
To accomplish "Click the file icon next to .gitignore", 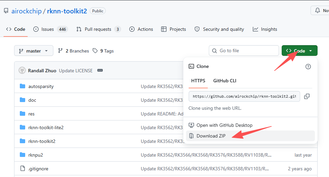I will click(22, 168).
